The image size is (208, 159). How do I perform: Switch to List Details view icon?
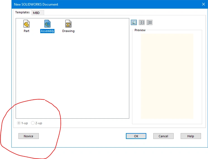(x=149, y=23)
